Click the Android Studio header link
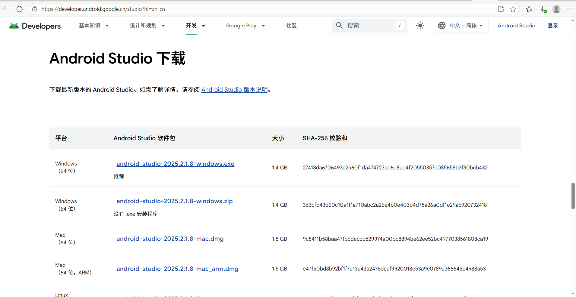The height and width of the screenshot is (297, 576). pyautogui.click(x=516, y=26)
